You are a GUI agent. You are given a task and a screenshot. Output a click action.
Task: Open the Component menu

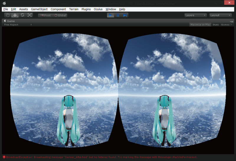click(58, 9)
